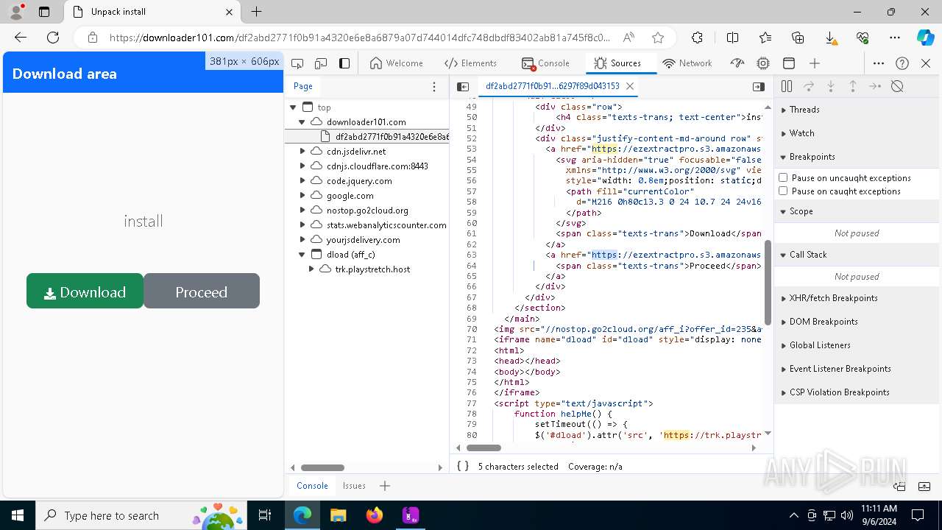Open DevTools help icon
This screenshot has height=530, width=942.
point(902,63)
